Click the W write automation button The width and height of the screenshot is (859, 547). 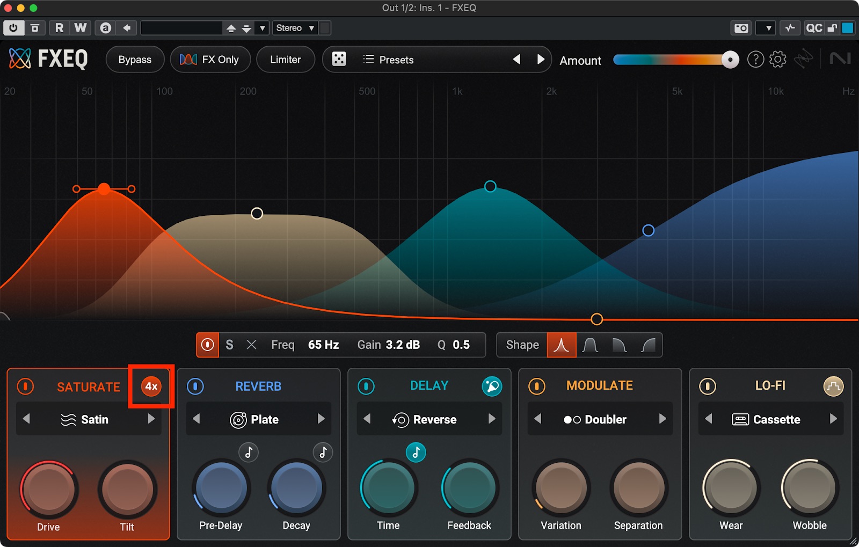[x=81, y=28]
